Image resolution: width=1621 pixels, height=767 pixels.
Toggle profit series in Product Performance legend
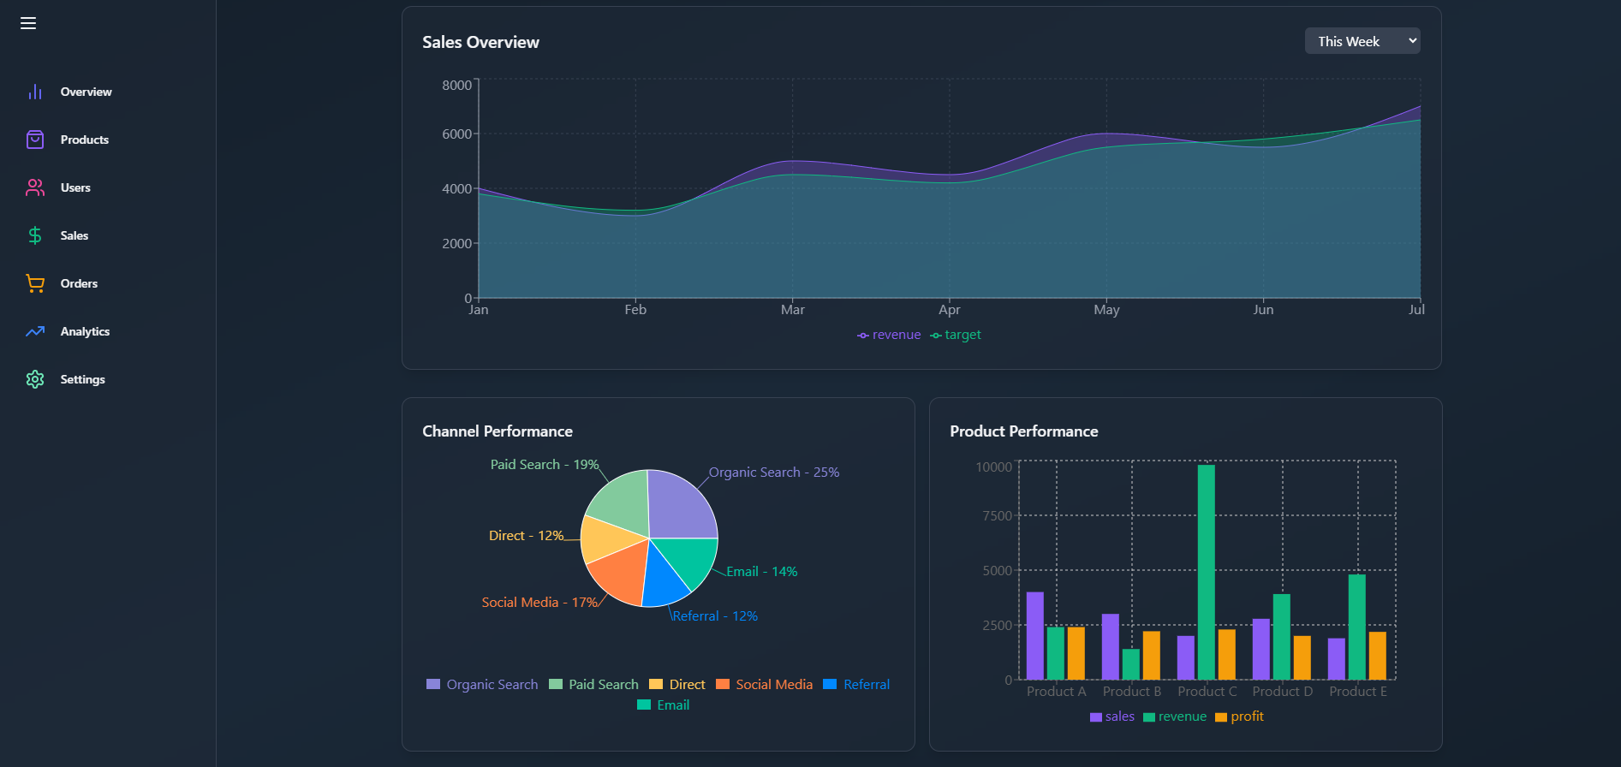(1240, 716)
